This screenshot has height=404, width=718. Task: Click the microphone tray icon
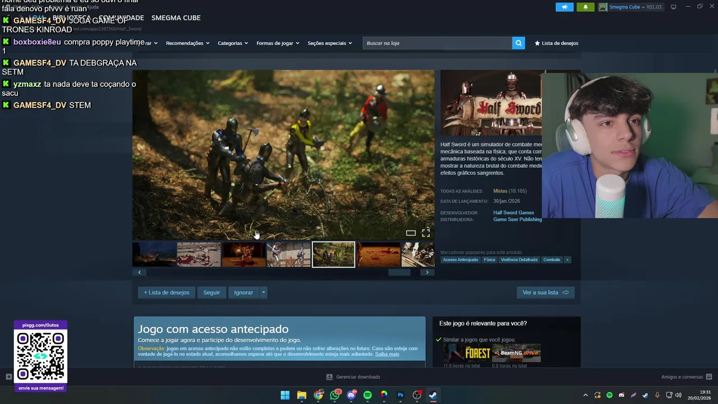point(657,396)
